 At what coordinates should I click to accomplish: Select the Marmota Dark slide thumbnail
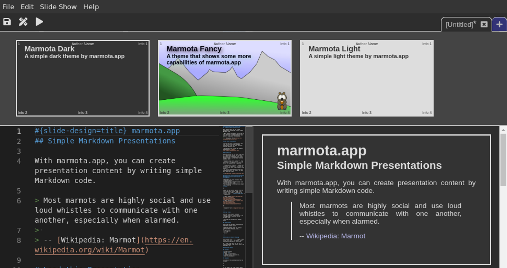(82, 78)
